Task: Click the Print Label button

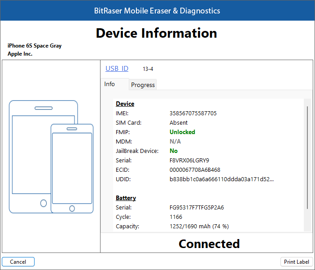Action: click(296, 261)
